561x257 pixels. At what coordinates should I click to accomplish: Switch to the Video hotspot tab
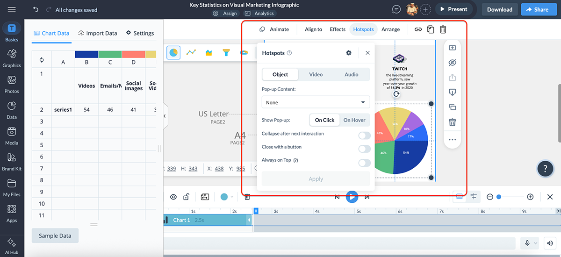pyautogui.click(x=316, y=74)
